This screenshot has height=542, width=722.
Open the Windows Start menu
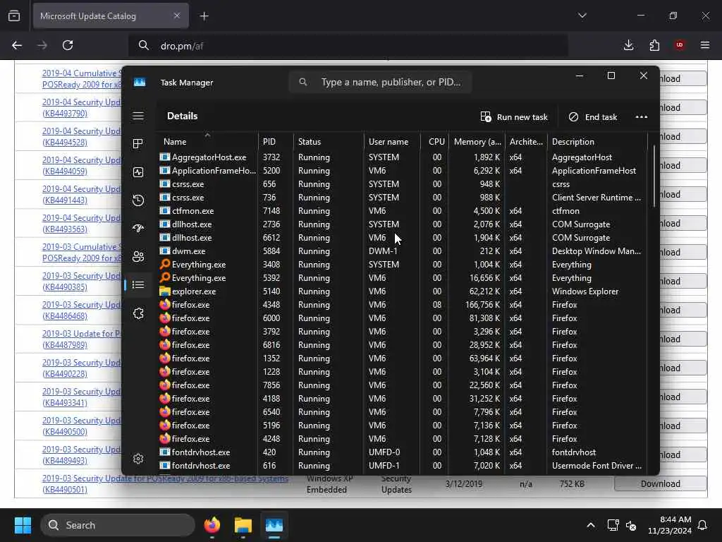click(23, 525)
